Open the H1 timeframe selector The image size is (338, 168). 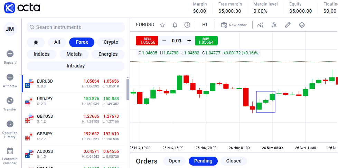click(205, 25)
